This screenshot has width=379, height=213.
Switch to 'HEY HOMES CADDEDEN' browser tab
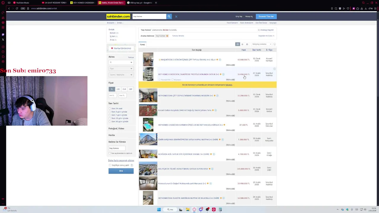click(x=83, y=3)
